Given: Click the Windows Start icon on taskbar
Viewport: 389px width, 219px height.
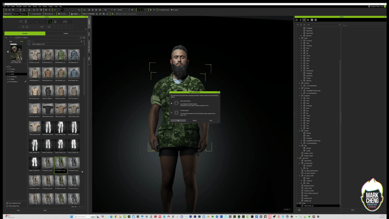Looking at the screenshot, I should pyautogui.click(x=71, y=216).
